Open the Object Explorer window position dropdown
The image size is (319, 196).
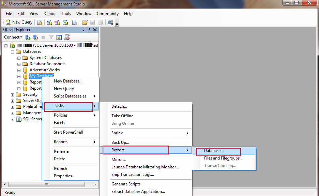coord(83,30)
